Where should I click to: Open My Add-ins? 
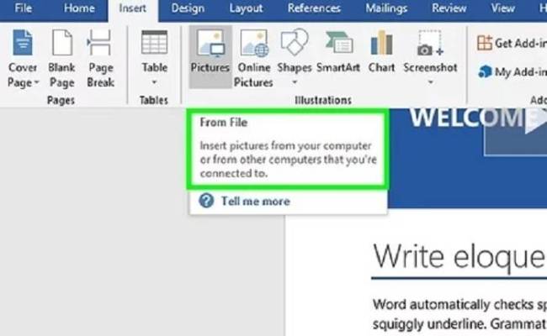click(x=512, y=71)
